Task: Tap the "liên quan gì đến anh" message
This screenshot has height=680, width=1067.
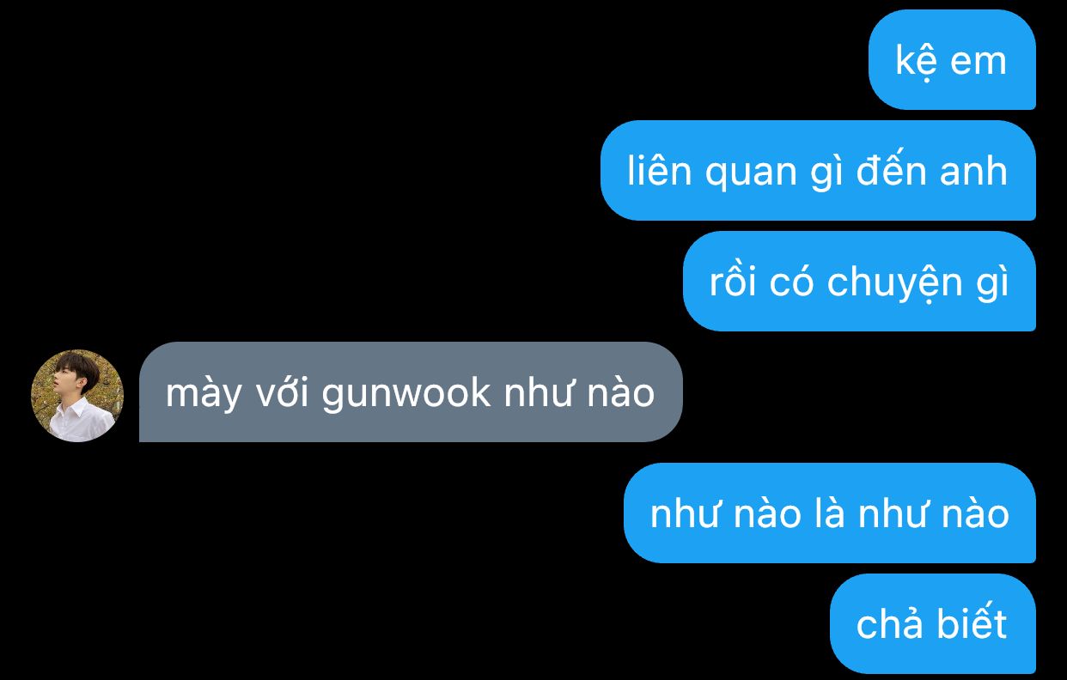Action: pyautogui.click(x=818, y=171)
